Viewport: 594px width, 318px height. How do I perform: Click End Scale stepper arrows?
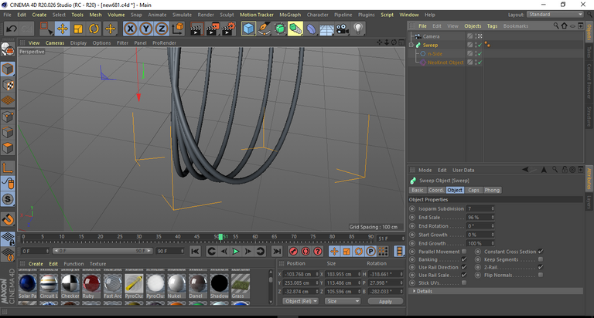(493, 218)
